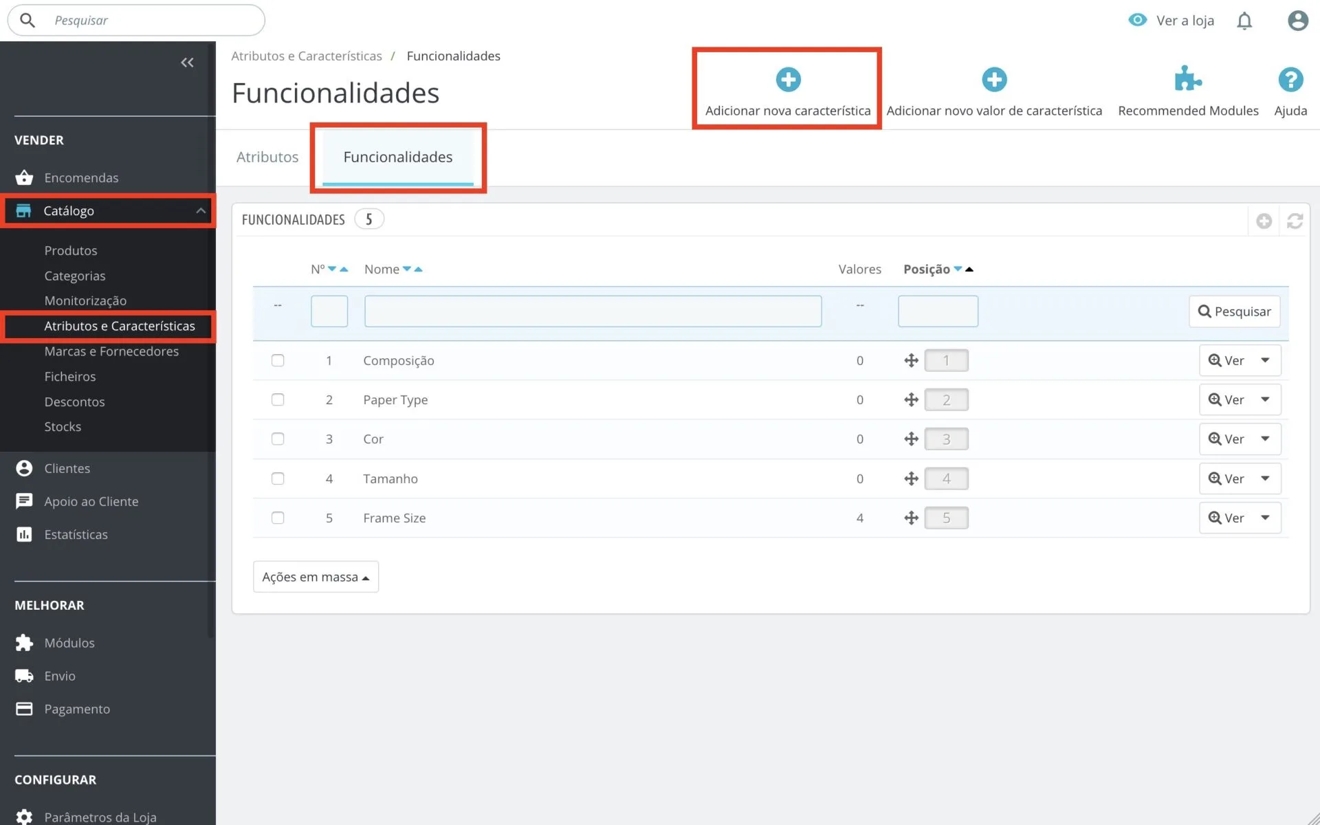This screenshot has height=825, width=1320.
Task: Click the refresh list icon in panel header
Action: coord(1295,221)
